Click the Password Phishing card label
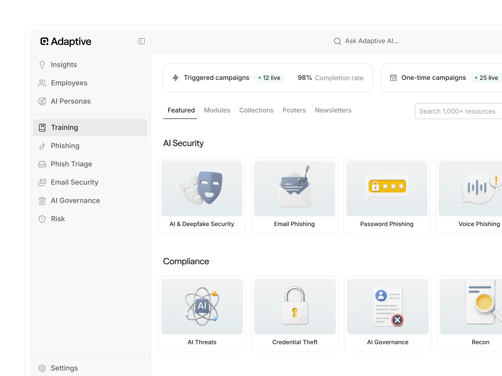This screenshot has width=502, height=376. [x=387, y=224]
